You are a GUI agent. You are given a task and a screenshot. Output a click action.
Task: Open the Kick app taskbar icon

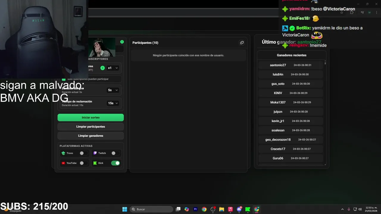[248, 209]
